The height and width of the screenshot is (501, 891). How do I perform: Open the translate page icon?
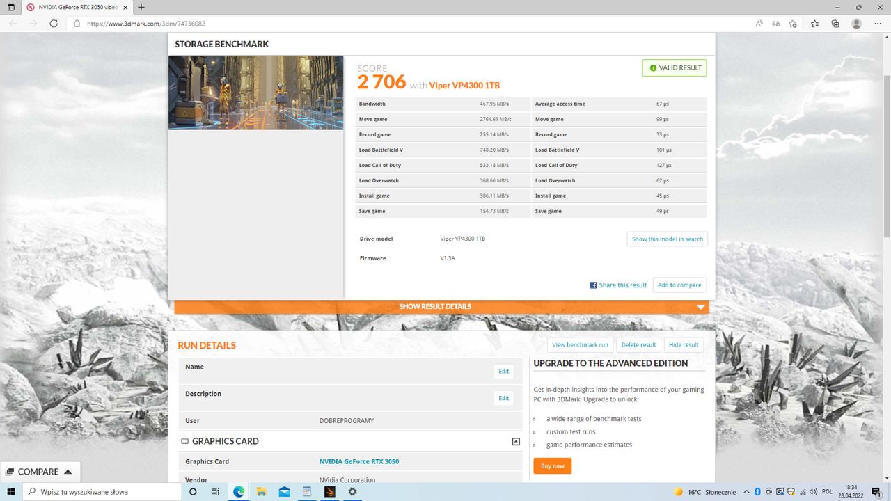click(x=776, y=24)
